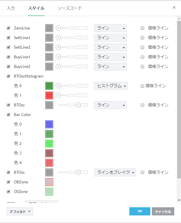Toggle the Bar Color checkbox
The width and height of the screenshot is (181, 223).
pyautogui.click(x=8, y=115)
